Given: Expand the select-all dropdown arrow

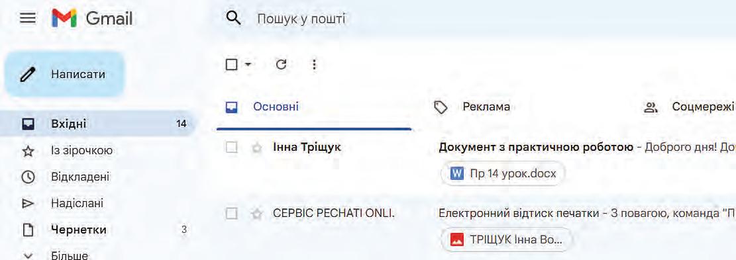Looking at the screenshot, I should click(x=248, y=65).
